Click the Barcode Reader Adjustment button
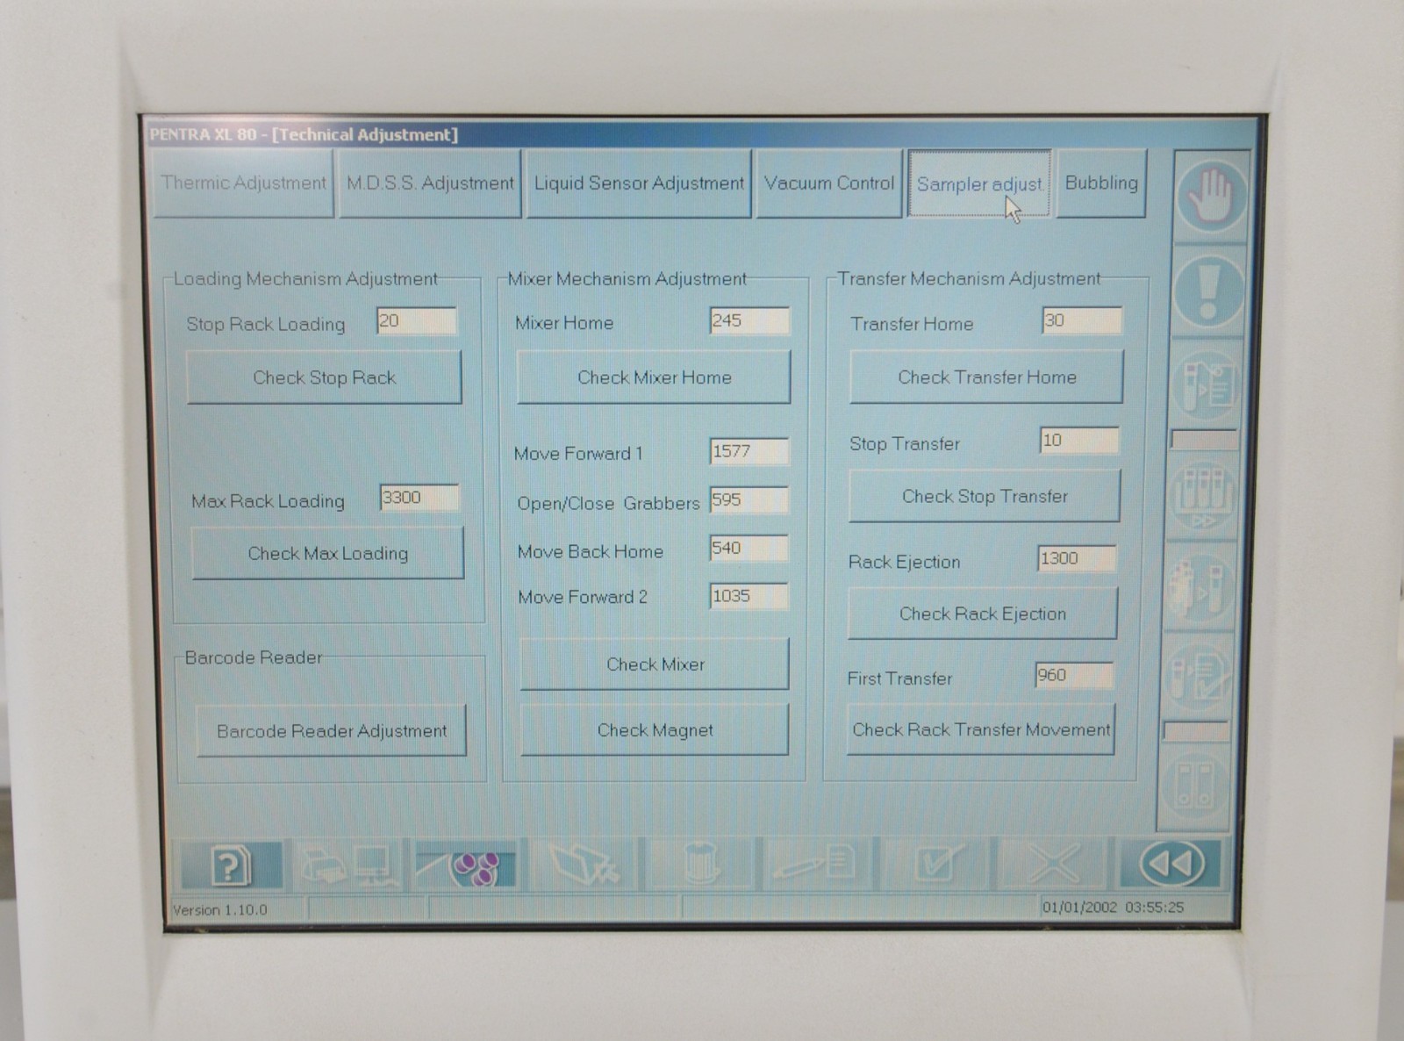The image size is (1404, 1041). pyautogui.click(x=331, y=731)
